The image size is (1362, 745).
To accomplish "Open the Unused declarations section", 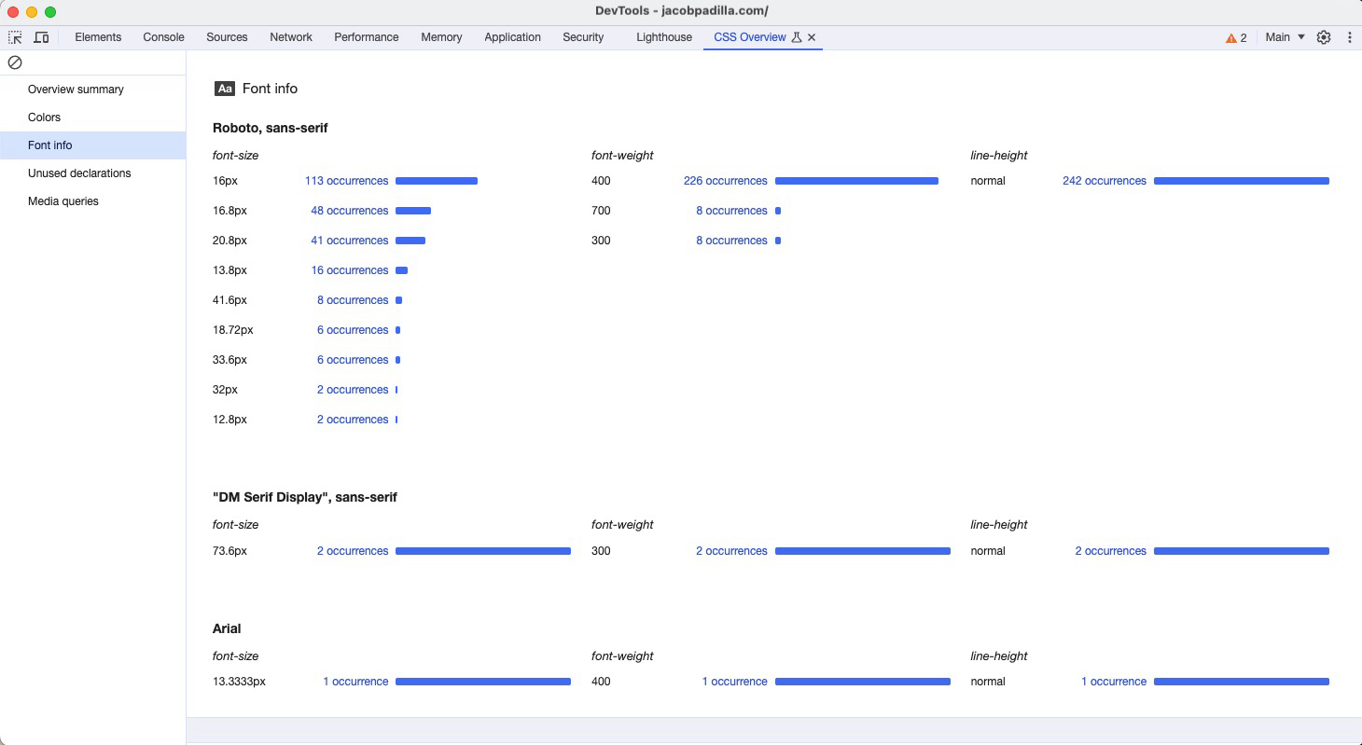I will (79, 172).
